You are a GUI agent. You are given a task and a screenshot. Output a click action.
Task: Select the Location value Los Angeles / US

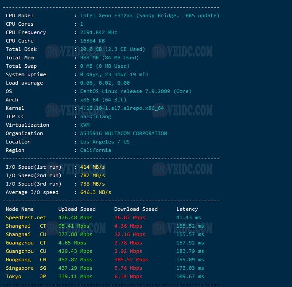105,142
